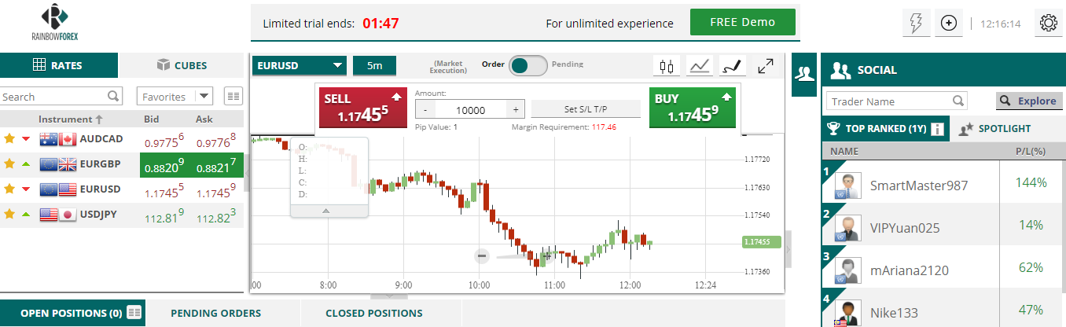Toggle favorite star for AUDCAD
Viewport: 1066px width, 327px height.
pos(9,139)
